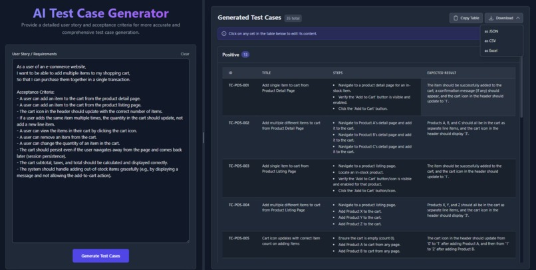The width and height of the screenshot is (536, 270).
Task: Click the STEPS column header
Action: point(338,72)
